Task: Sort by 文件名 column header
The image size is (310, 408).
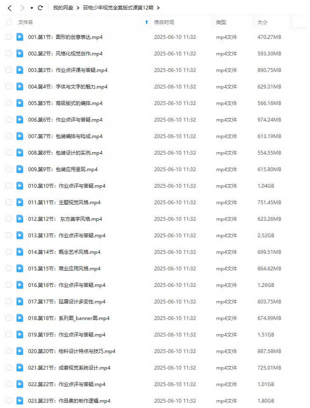Action: coord(26,22)
